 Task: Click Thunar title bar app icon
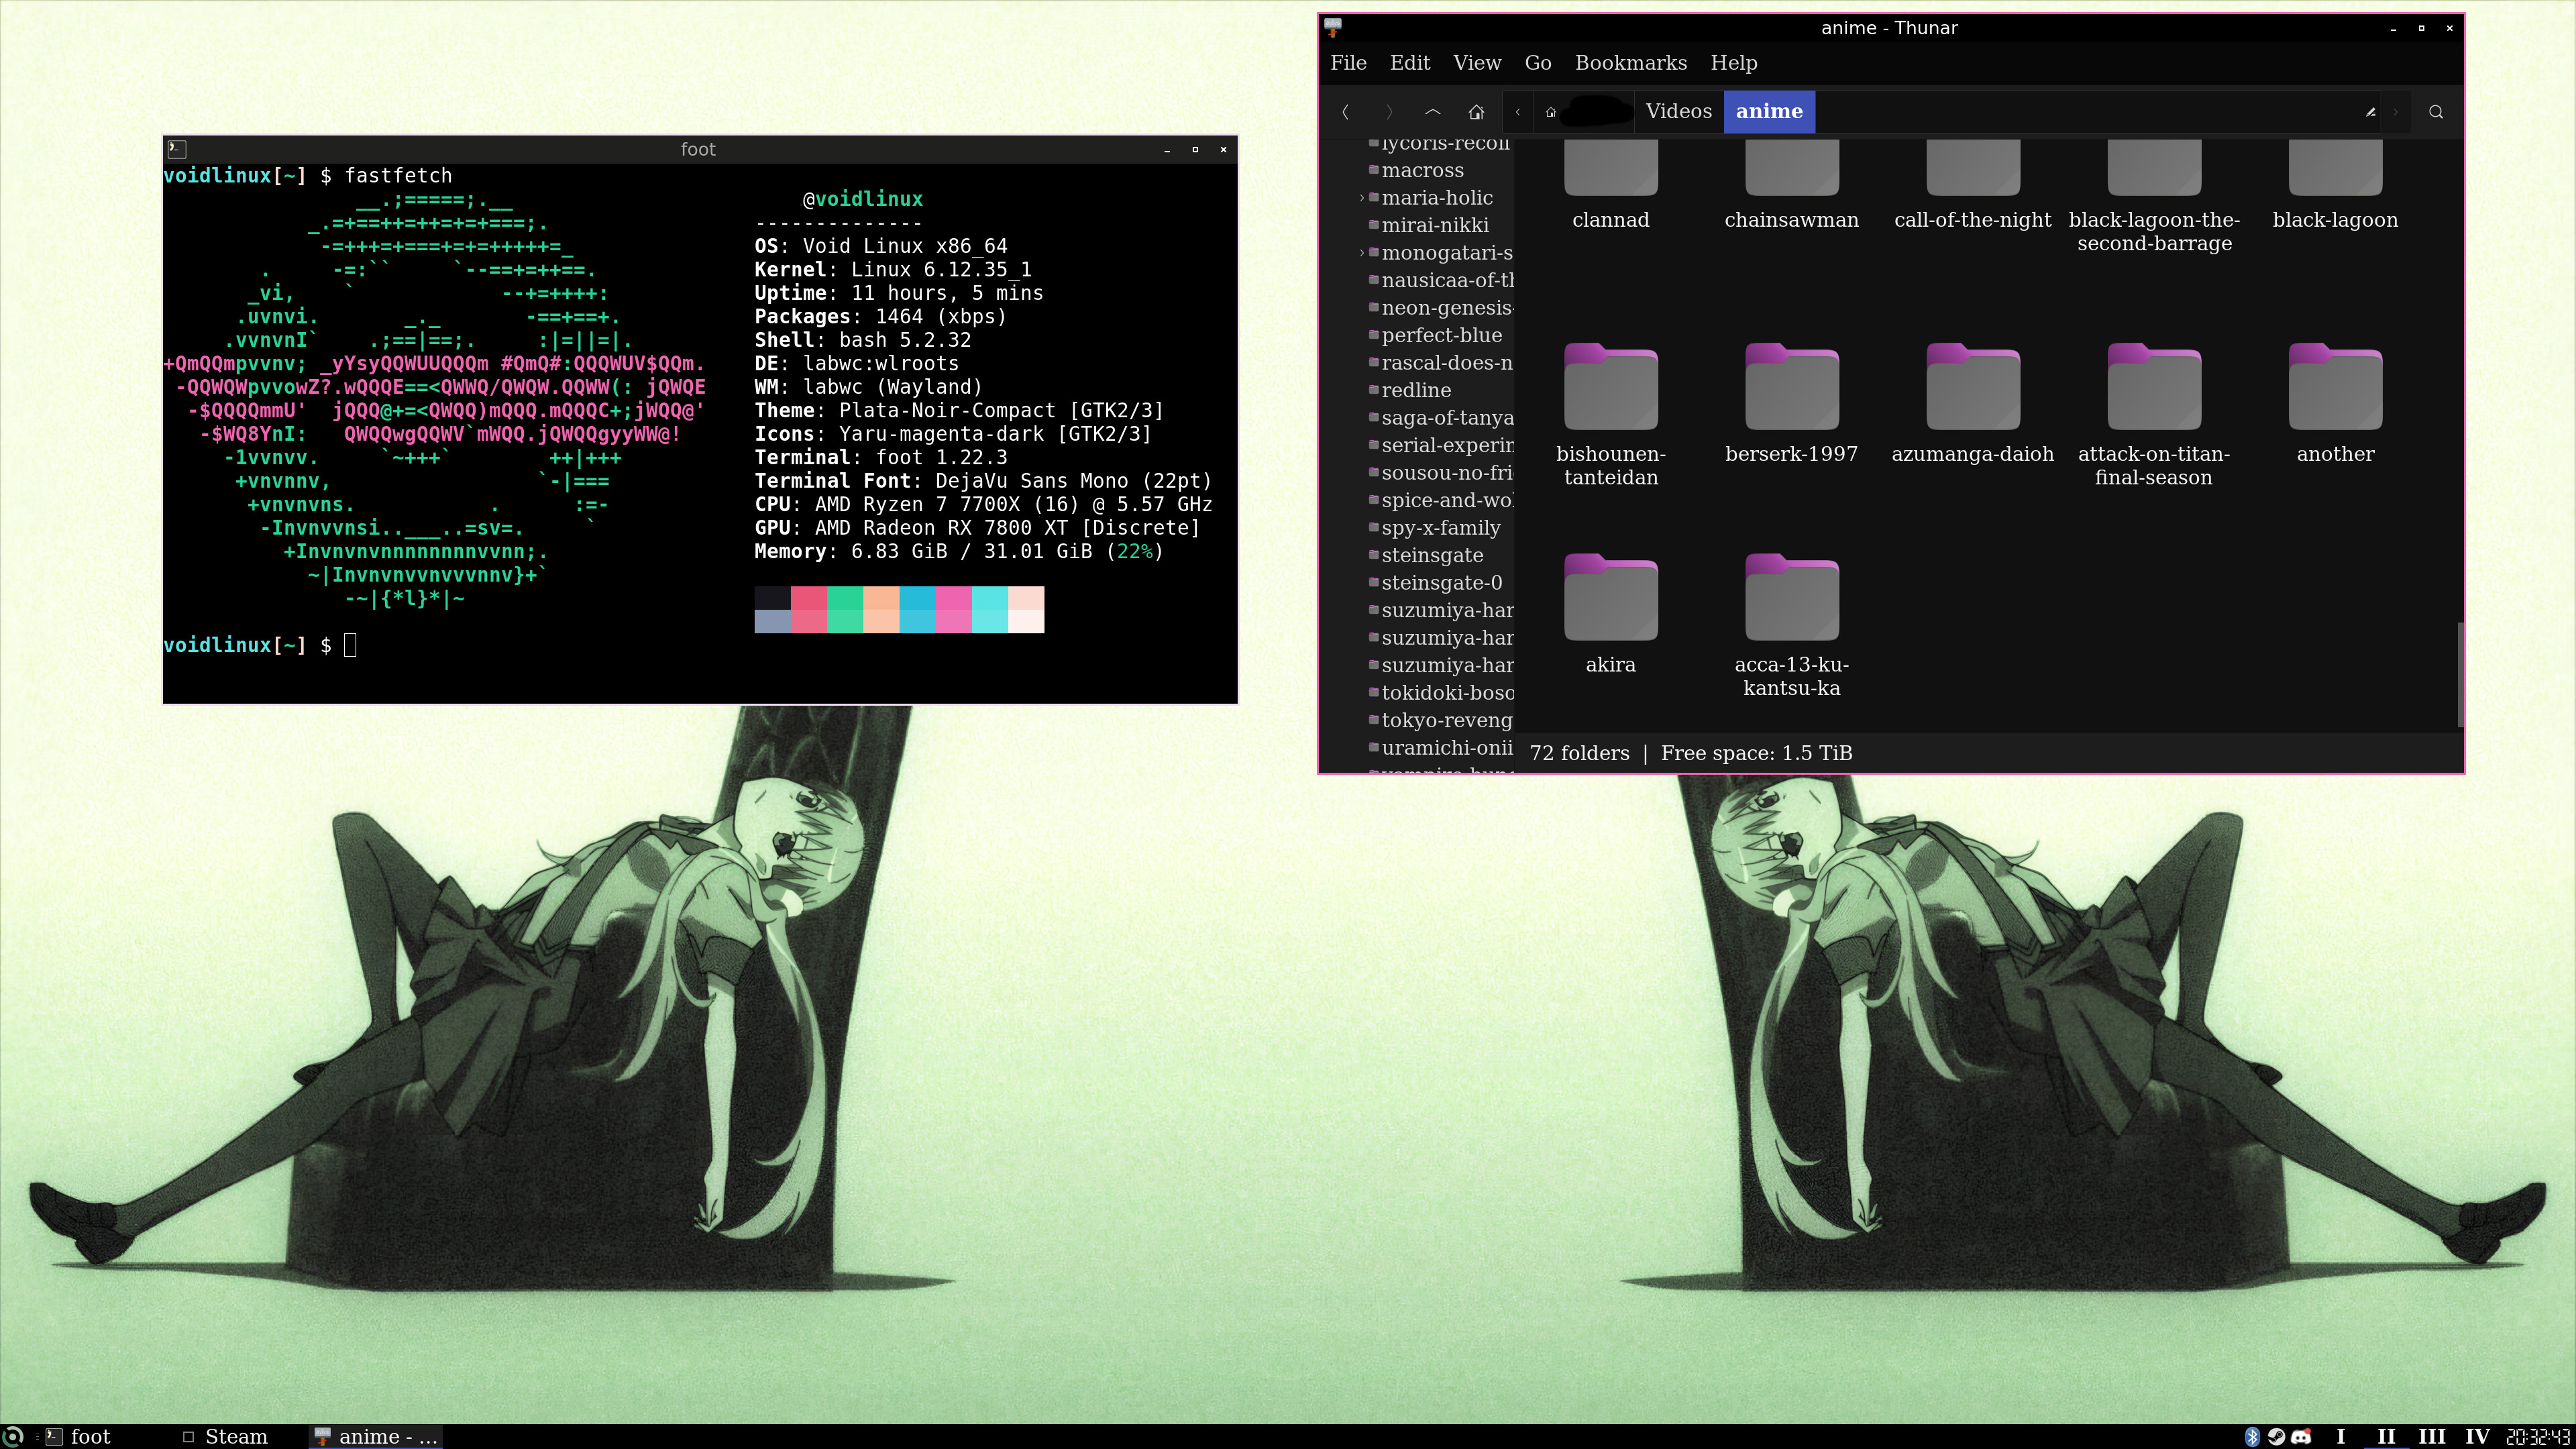(x=1333, y=28)
